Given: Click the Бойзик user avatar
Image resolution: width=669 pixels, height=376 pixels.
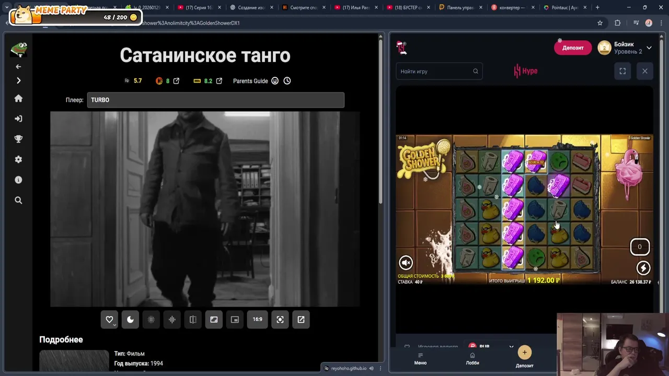Looking at the screenshot, I should pos(604,48).
